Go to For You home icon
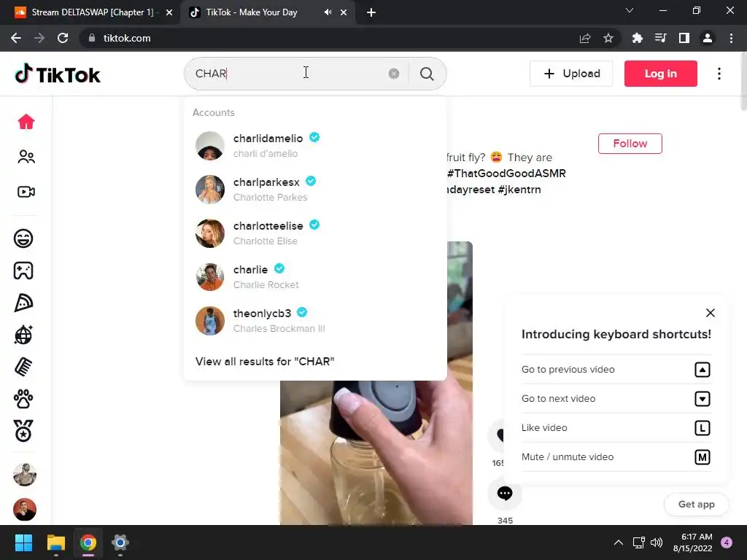This screenshot has width=747, height=560. (x=26, y=122)
